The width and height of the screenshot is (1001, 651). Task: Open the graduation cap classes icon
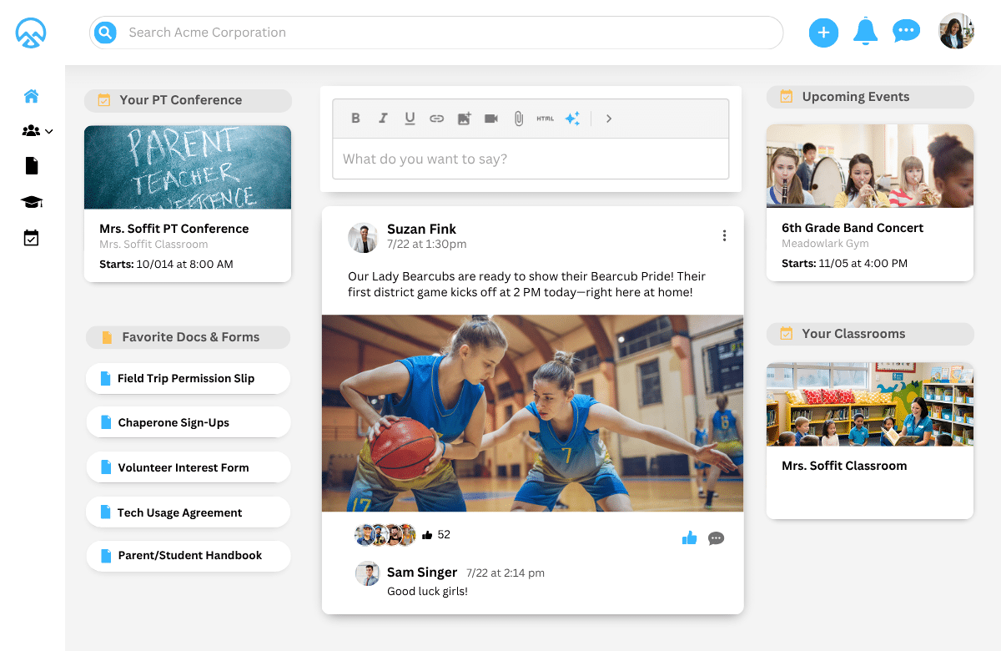(32, 202)
